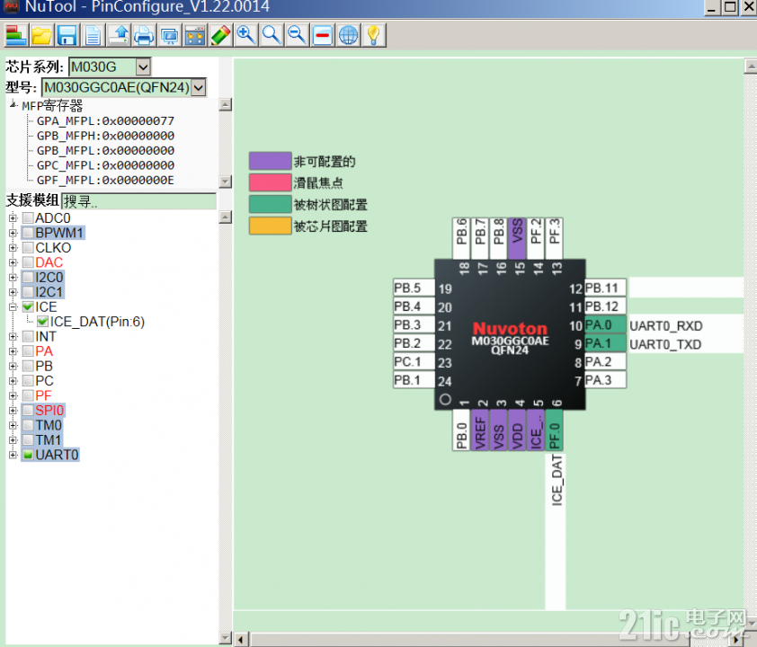757x647 pixels.
Task: Zoom out of the chip diagram
Action: tap(298, 35)
